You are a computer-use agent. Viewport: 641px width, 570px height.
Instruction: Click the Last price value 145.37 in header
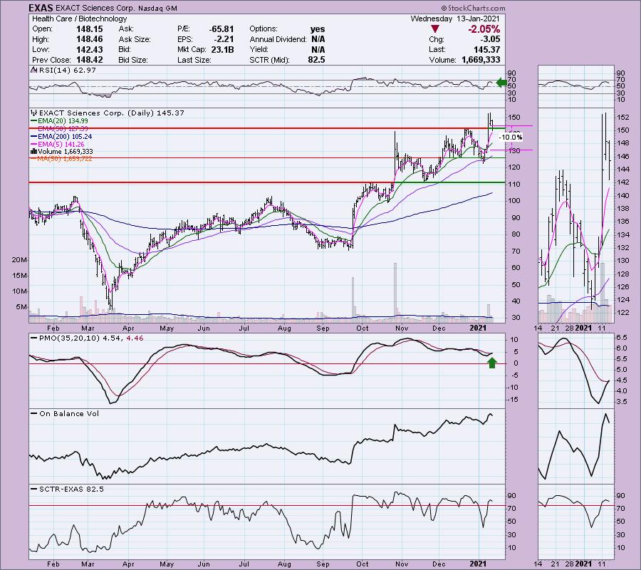tap(486, 49)
